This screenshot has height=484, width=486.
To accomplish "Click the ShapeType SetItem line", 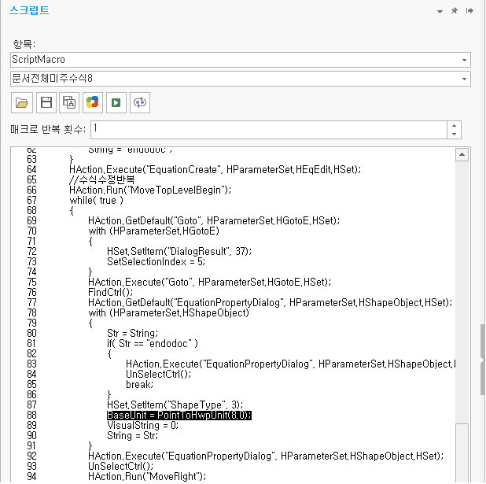I will [x=175, y=405].
